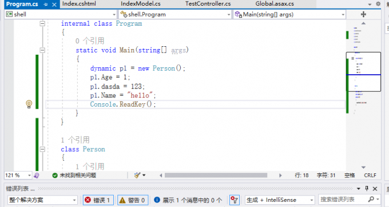Collapse the Main method block
Screen dimensions: 389x207
click(x=42, y=50)
